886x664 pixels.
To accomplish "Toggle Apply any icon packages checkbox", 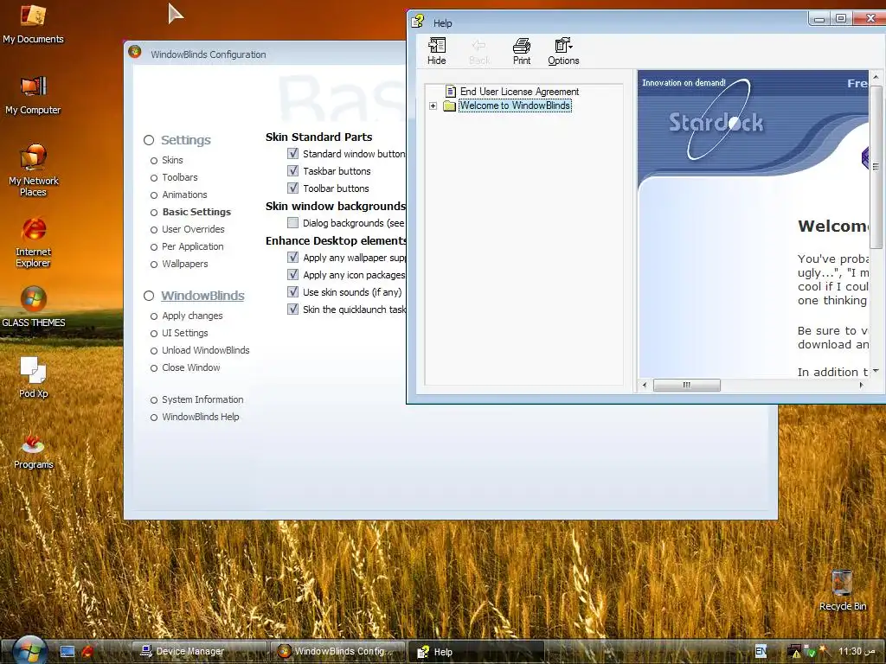I will 292,274.
